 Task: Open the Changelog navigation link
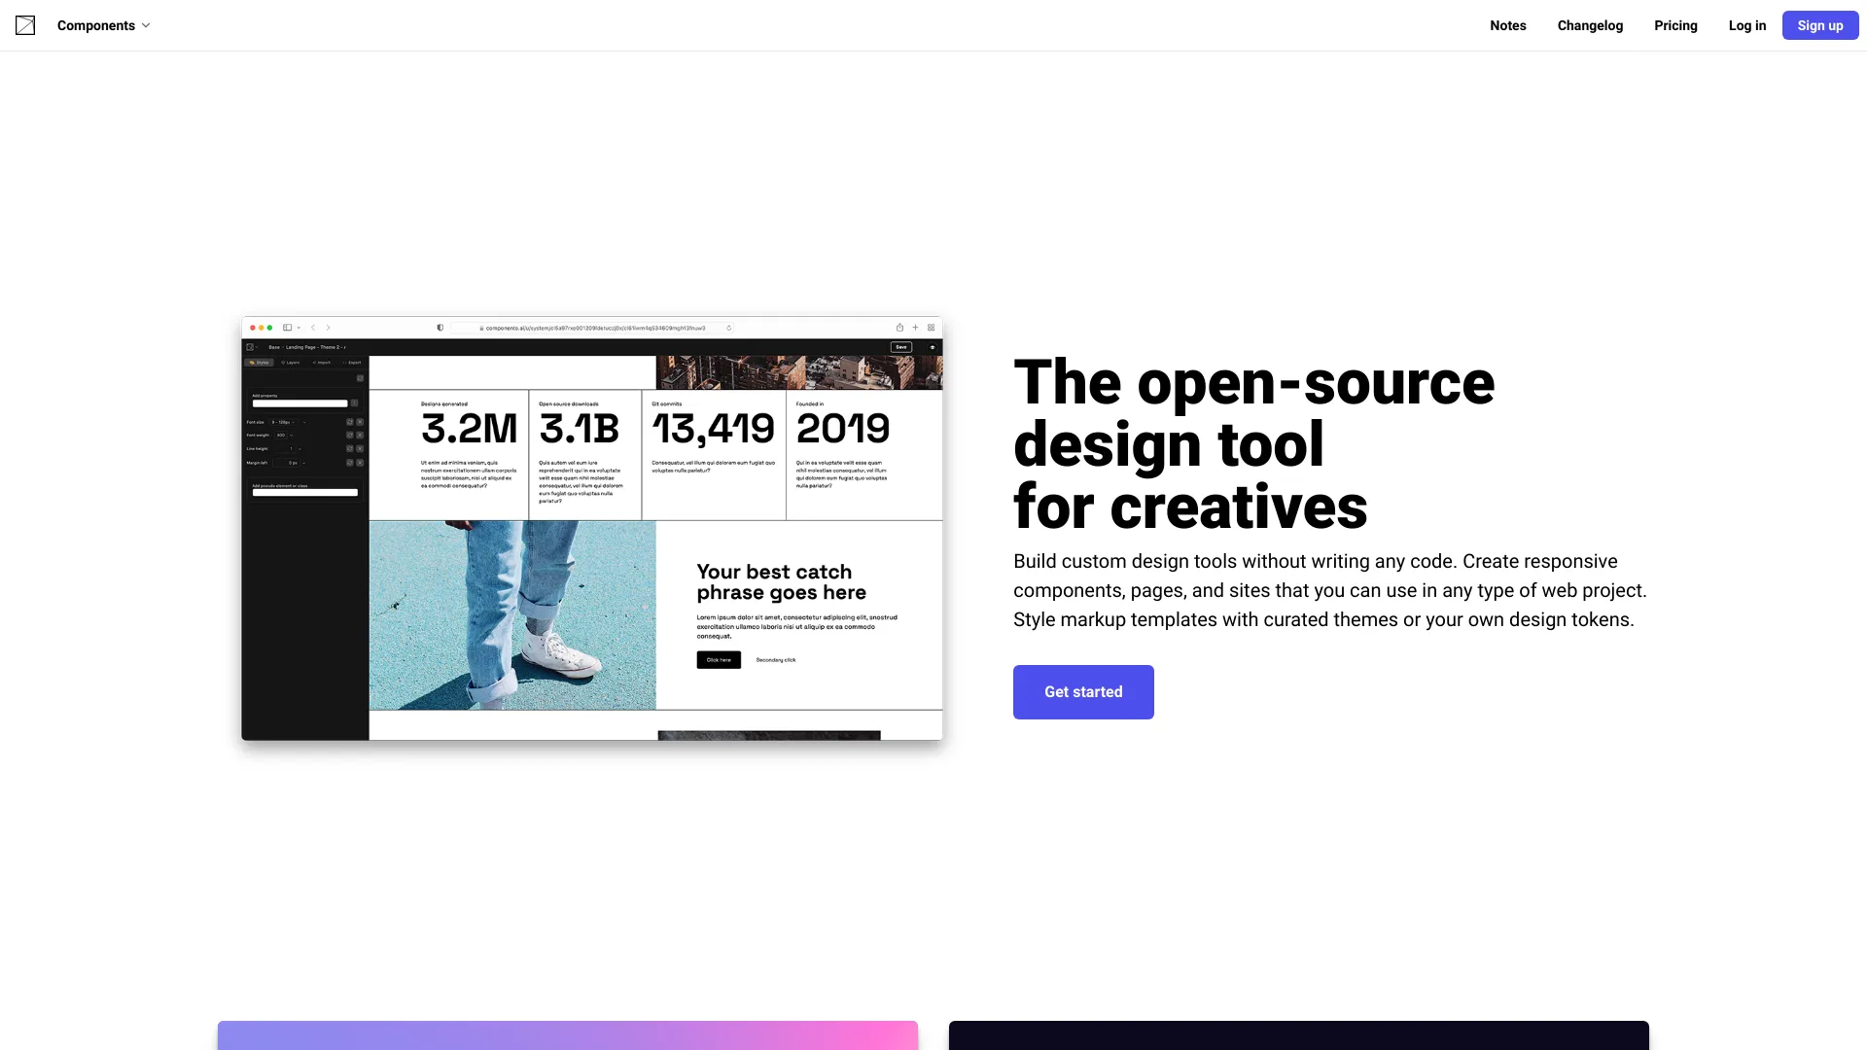coord(1590,24)
